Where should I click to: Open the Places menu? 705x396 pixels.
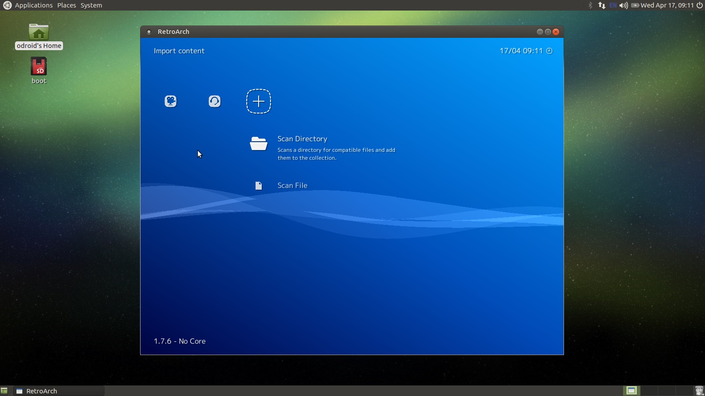click(x=67, y=5)
